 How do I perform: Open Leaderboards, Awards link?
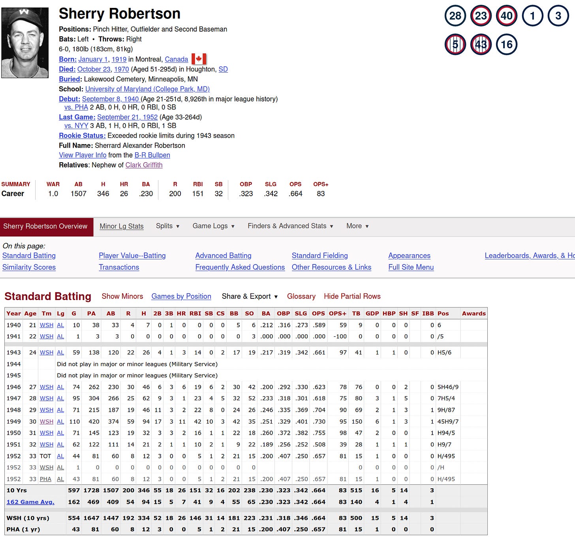pyautogui.click(x=530, y=256)
